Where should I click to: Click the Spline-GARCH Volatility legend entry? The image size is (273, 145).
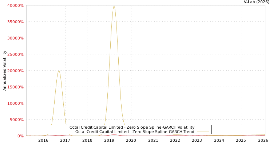[x=132, y=127]
